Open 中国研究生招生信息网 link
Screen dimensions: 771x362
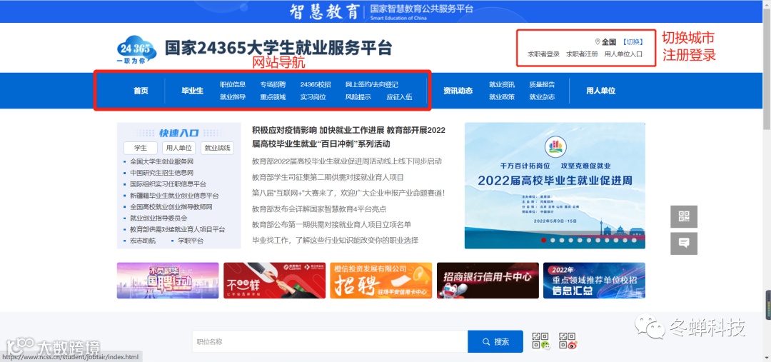tap(162, 173)
